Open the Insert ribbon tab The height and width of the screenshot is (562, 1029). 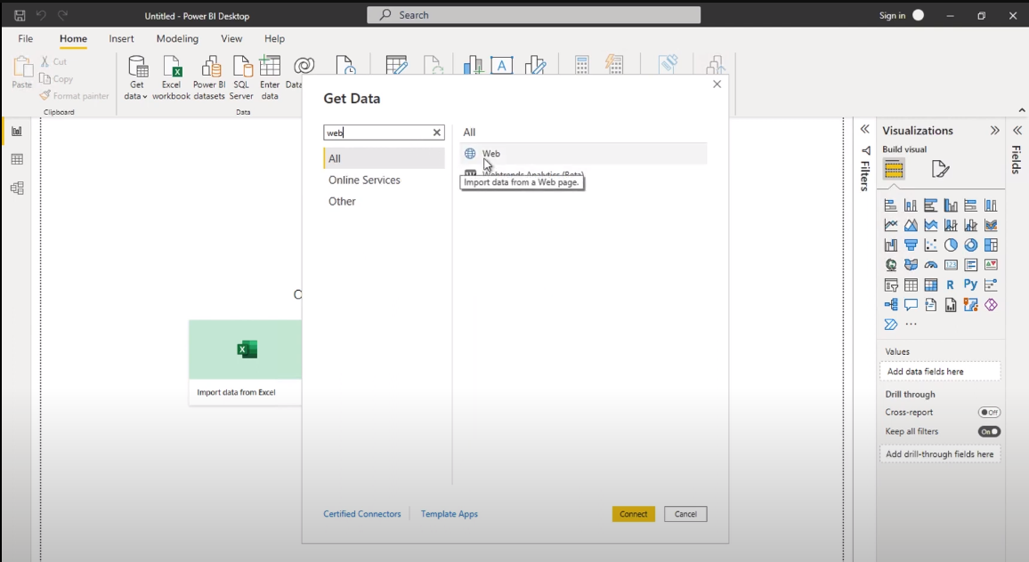tap(121, 39)
